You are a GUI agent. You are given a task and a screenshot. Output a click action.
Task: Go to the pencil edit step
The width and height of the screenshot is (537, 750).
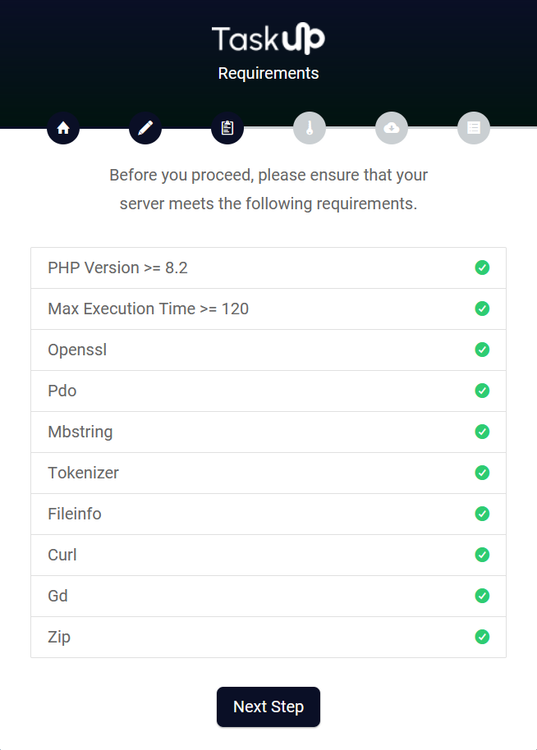tap(145, 128)
